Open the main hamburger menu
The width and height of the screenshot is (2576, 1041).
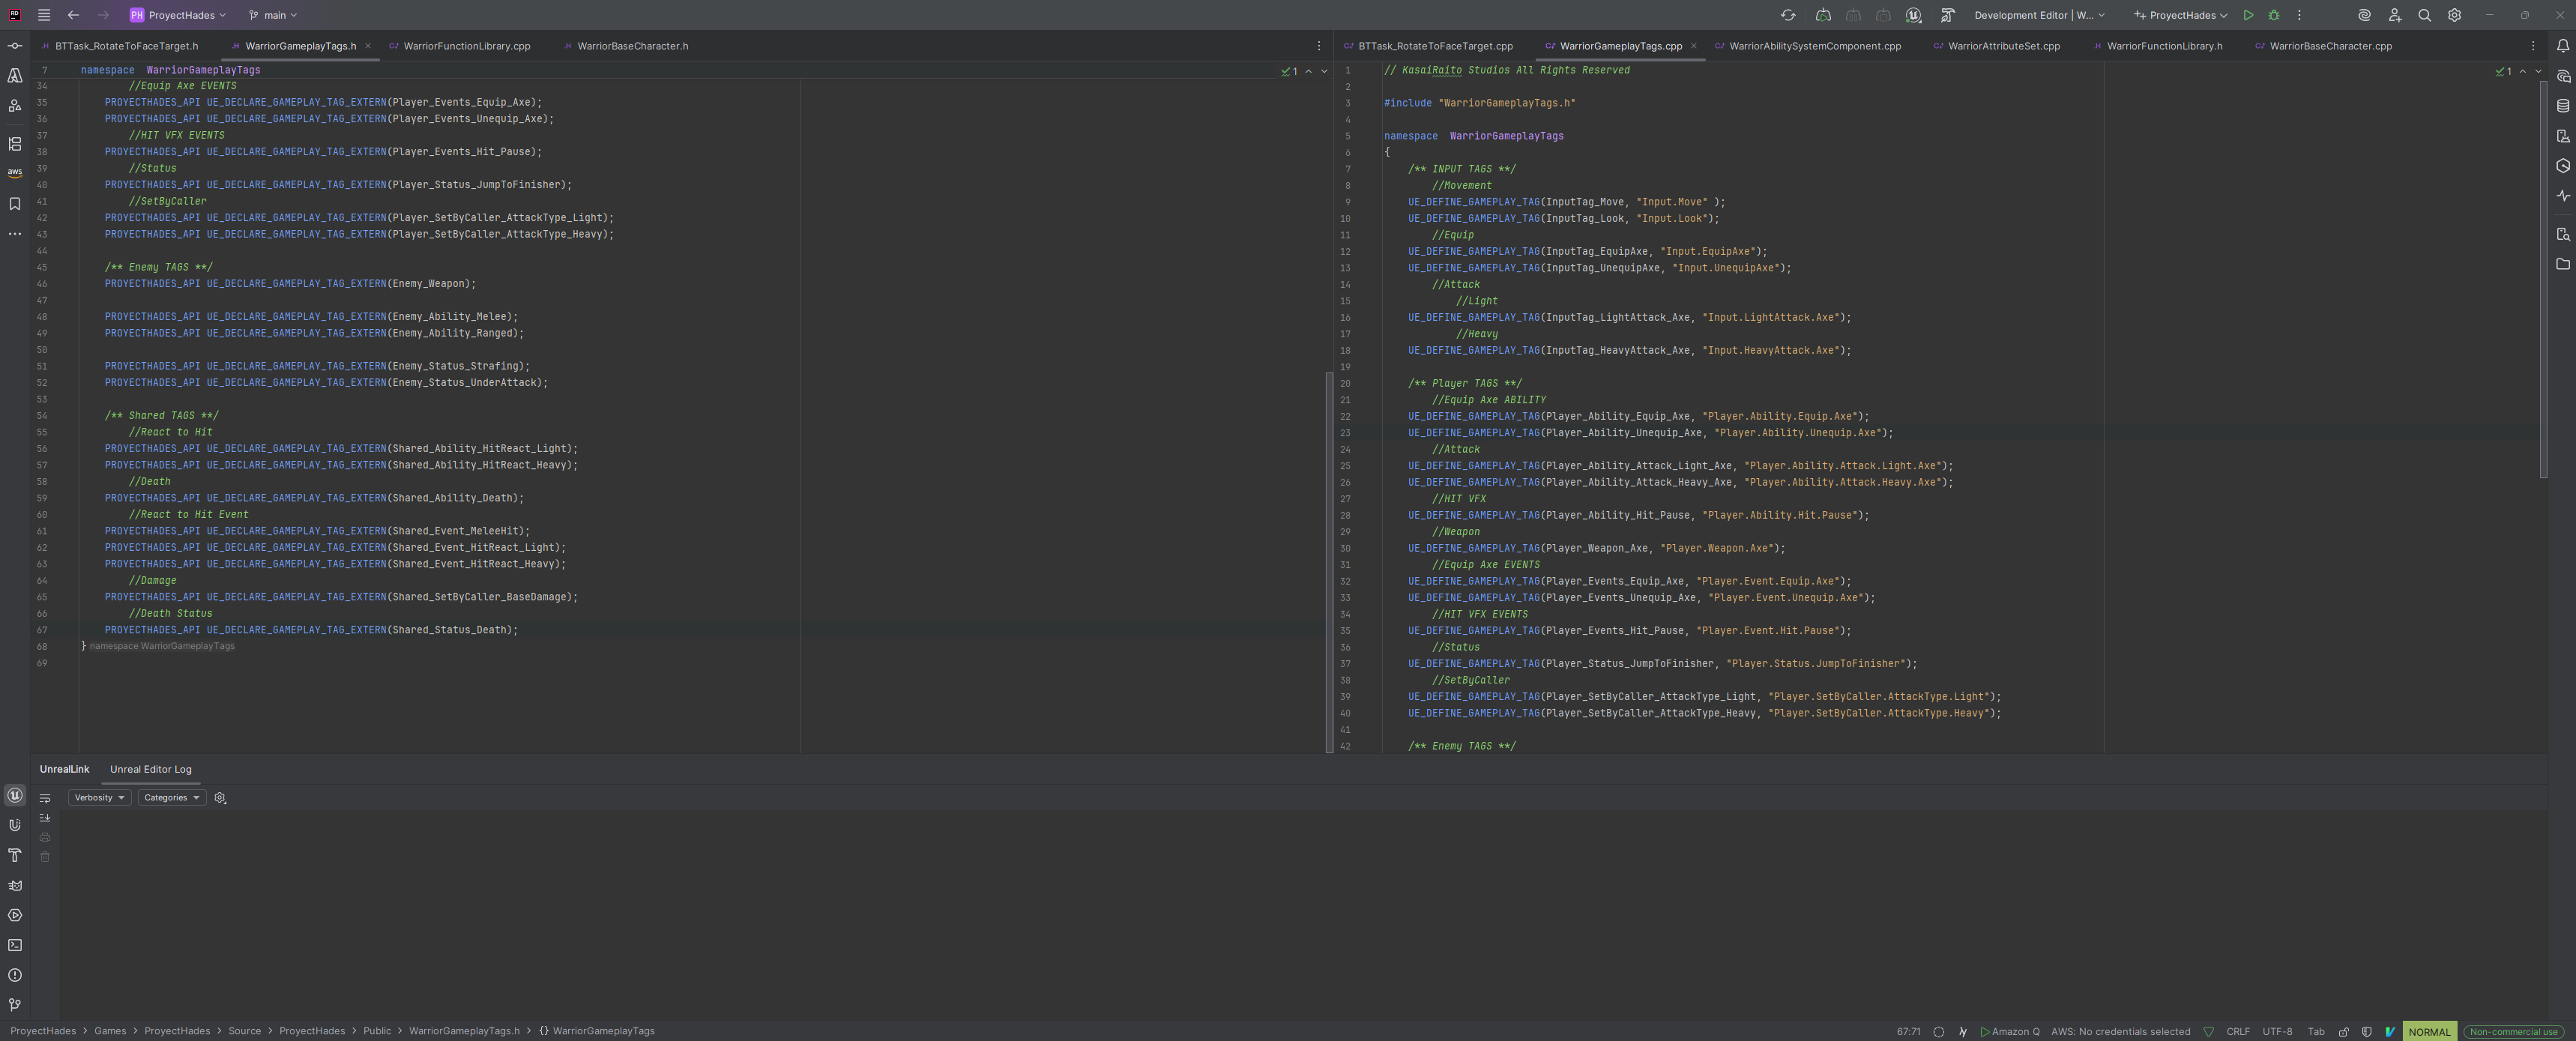[44, 15]
